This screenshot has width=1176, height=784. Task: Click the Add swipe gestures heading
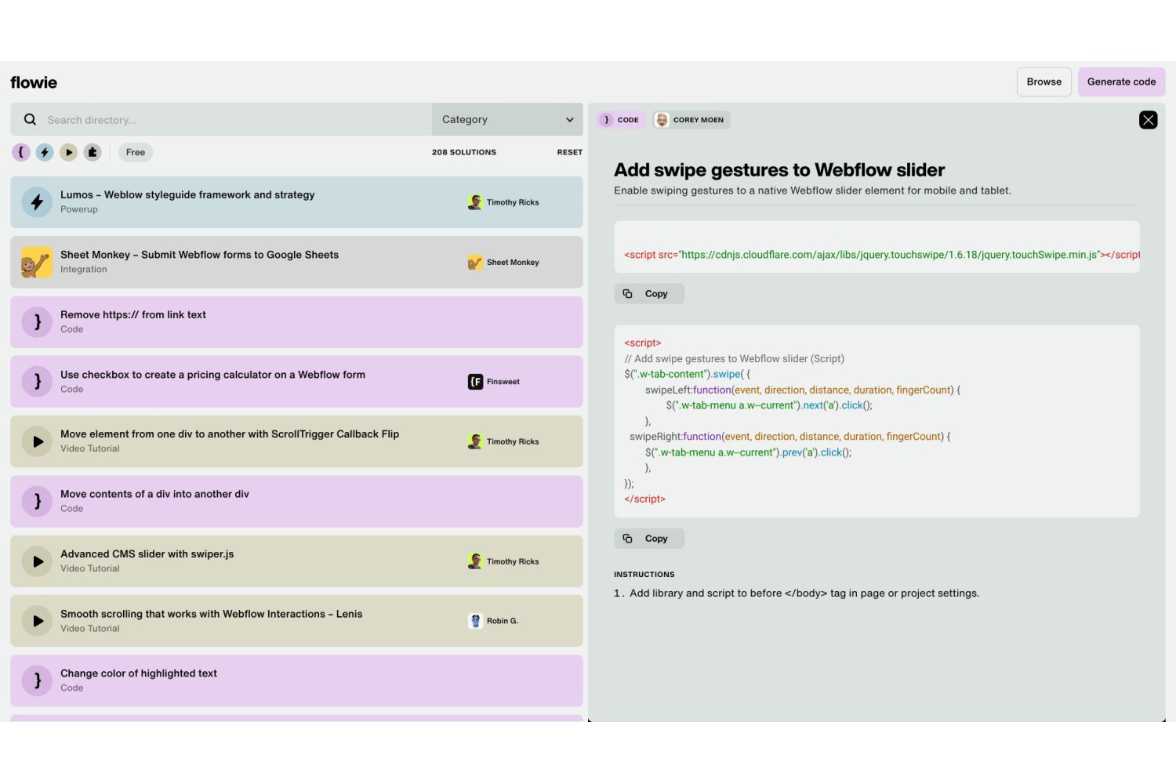point(779,170)
